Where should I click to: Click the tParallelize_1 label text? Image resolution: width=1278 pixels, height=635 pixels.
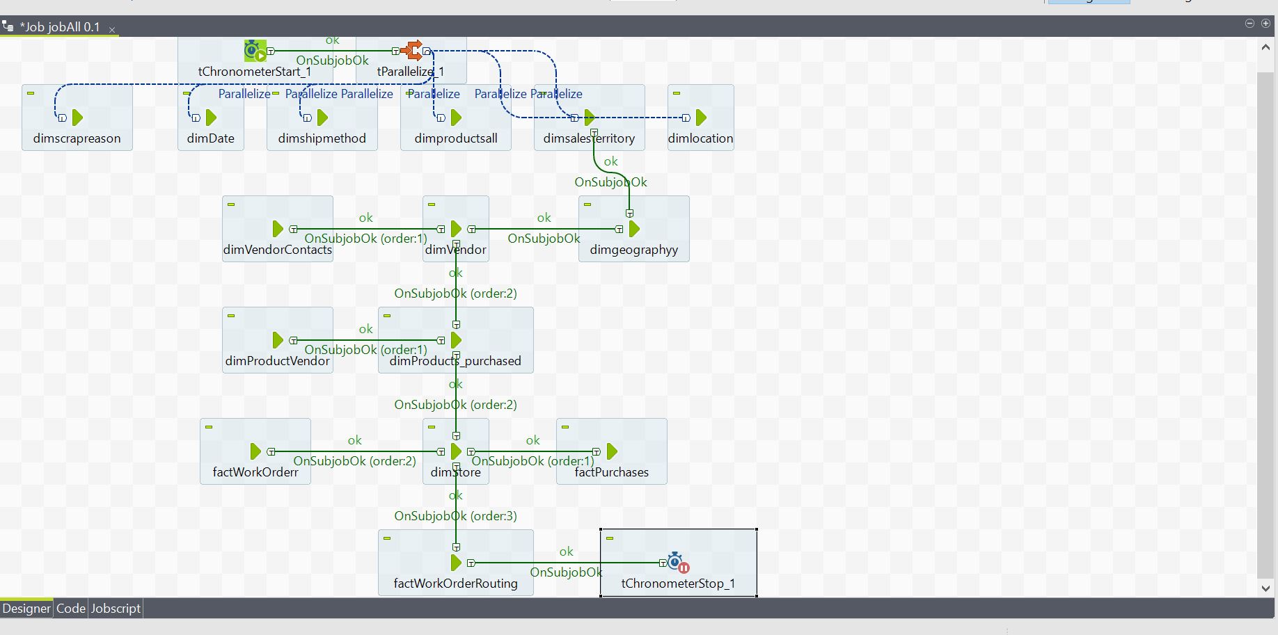click(411, 72)
